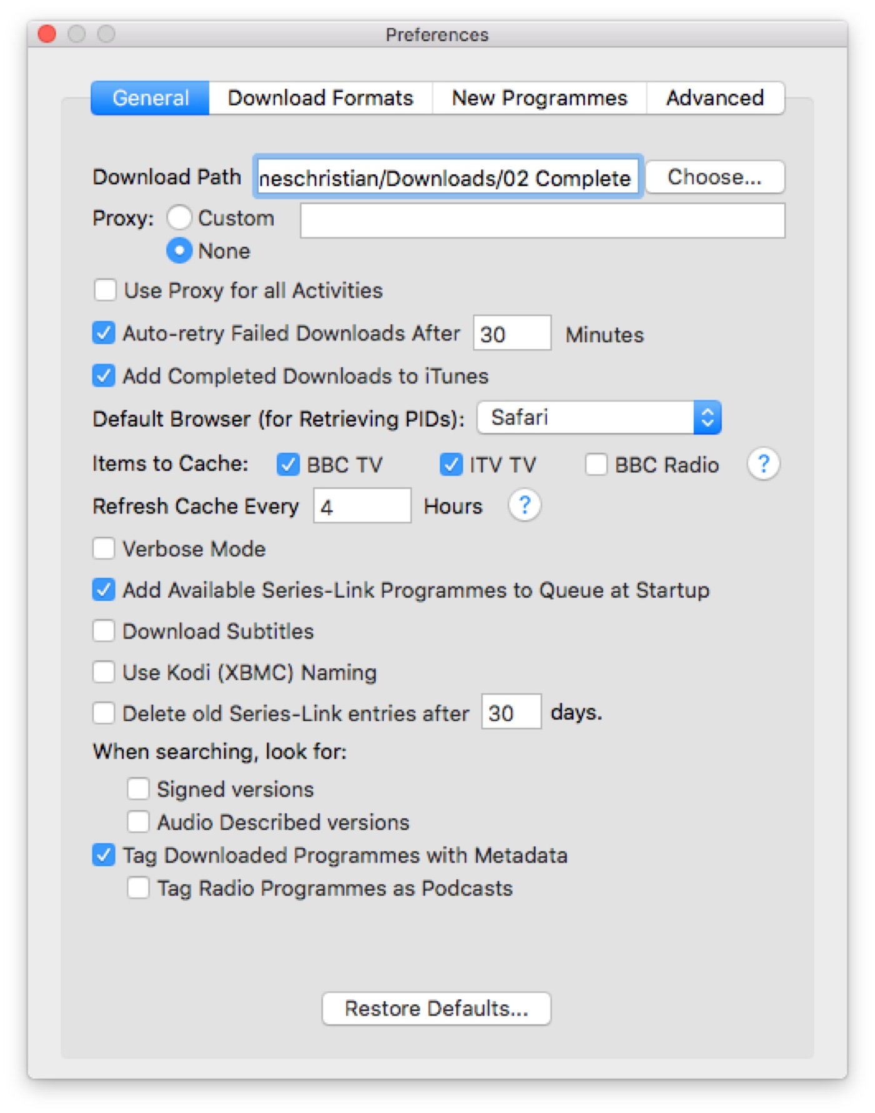Select the None proxy radio button
The image size is (875, 1113).
point(179,250)
